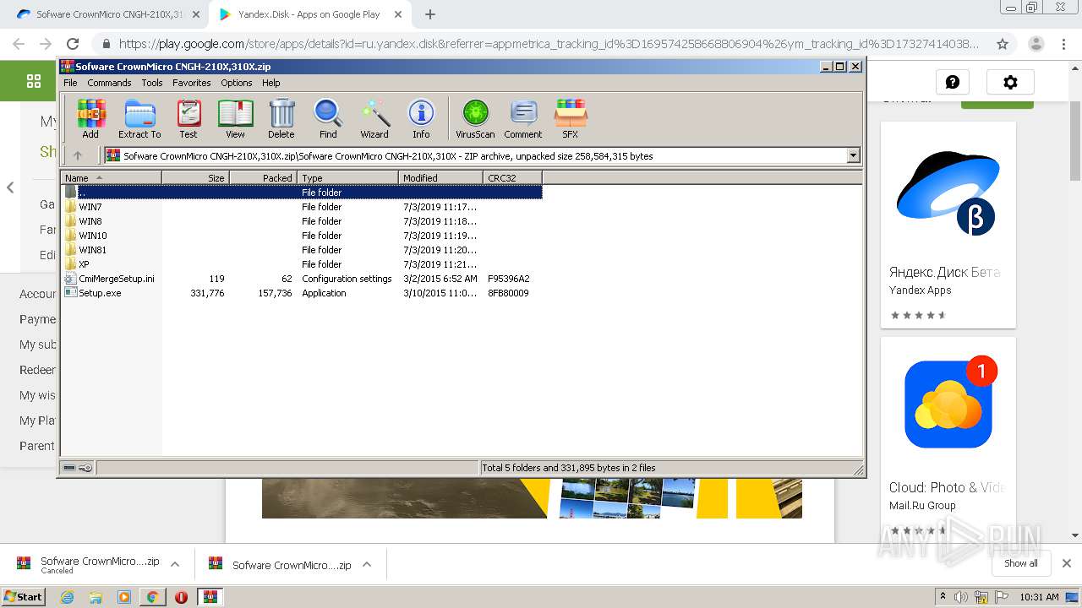Image resolution: width=1082 pixels, height=608 pixels.
Task: Open the Commands menu
Action: click(109, 83)
